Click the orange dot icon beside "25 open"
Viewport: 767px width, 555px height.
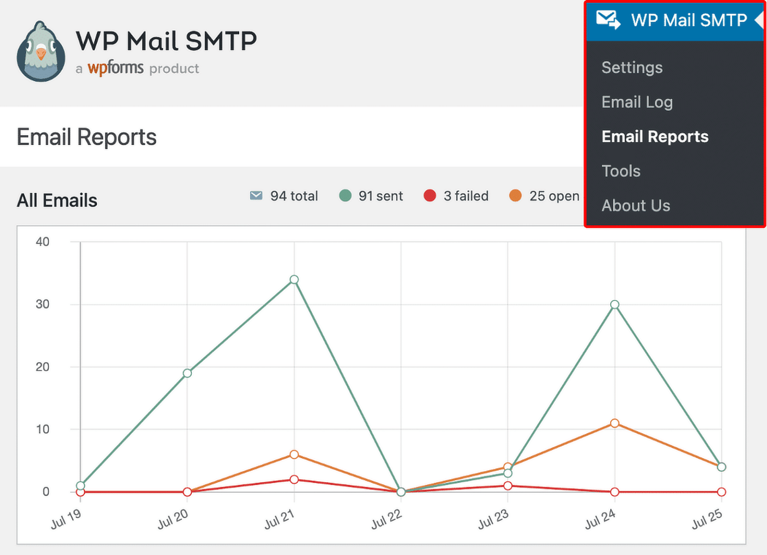point(515,196)
